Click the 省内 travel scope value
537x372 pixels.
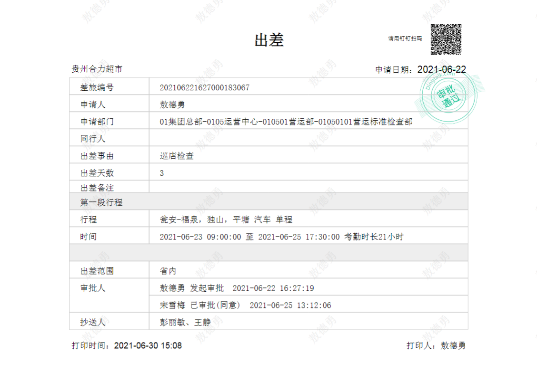coord(168,271)
